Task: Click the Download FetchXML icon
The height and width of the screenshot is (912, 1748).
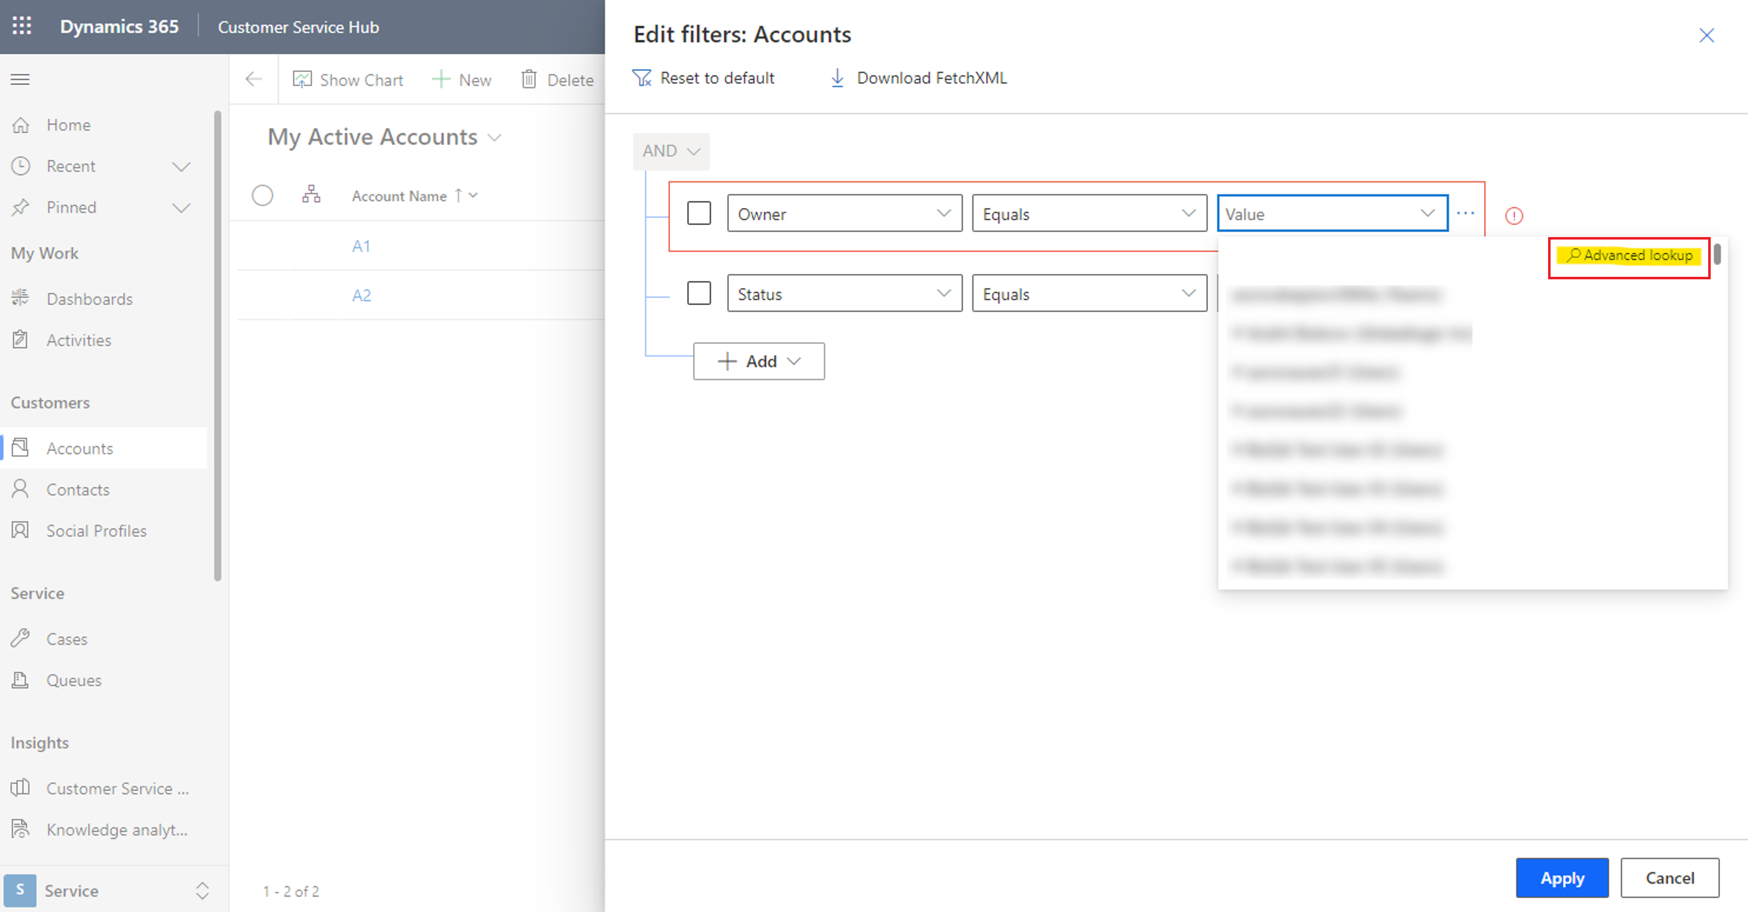Action: 837,78
